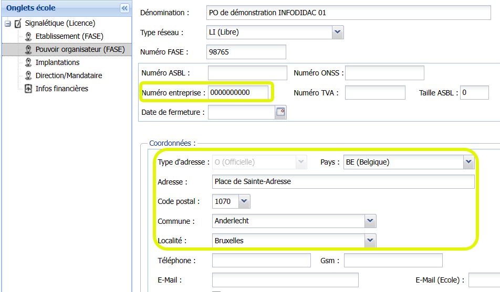The width and height of the screenshot is (500, 292).
Task: Select the Téléphone input field
Action: coord(261,261)
